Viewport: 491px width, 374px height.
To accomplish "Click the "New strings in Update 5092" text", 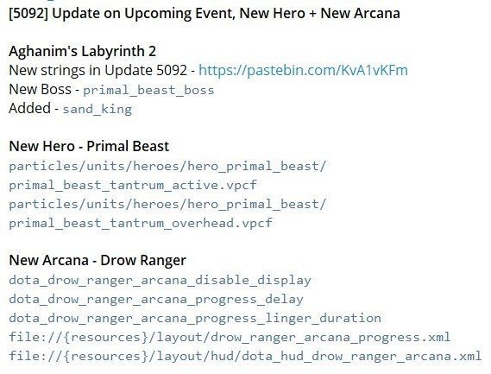I will [x=98, y=71].
